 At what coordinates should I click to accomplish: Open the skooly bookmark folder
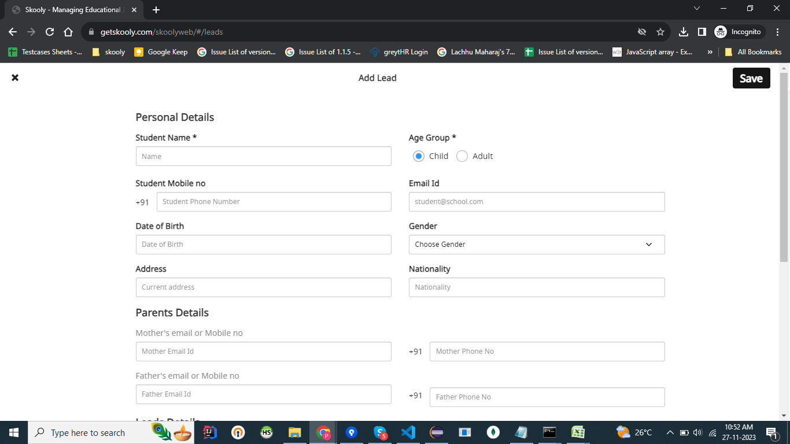[109, 52]
